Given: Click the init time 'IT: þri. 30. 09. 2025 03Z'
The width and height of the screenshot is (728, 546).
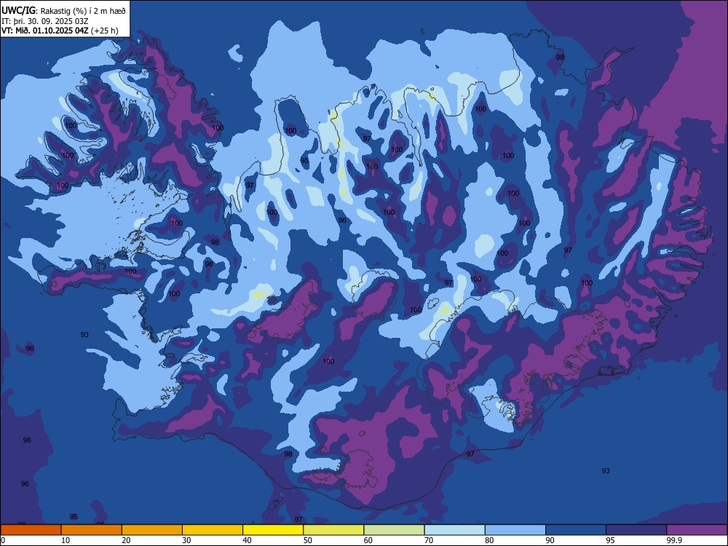Looking at the screenshot, I should click(x=45, y=21).
